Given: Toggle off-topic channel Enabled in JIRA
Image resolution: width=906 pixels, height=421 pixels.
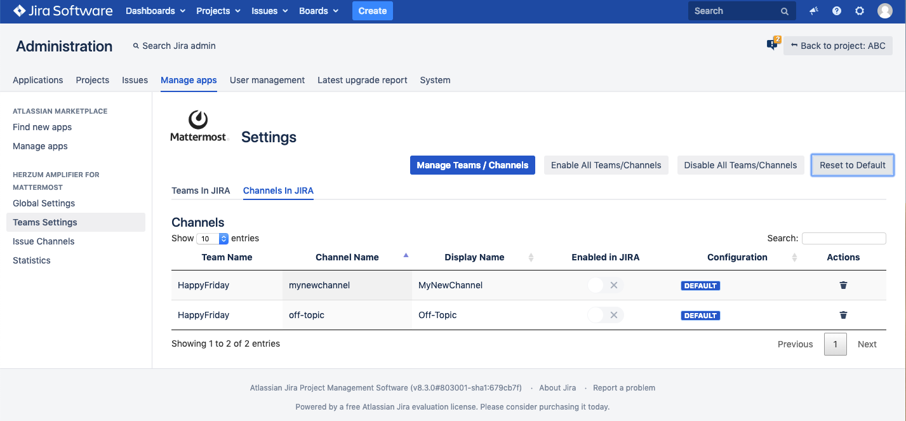Looking at the screenshot, I should coord(605,315).
